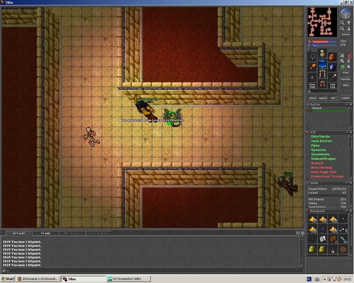Move minimap one floor up

click(348, 23)
